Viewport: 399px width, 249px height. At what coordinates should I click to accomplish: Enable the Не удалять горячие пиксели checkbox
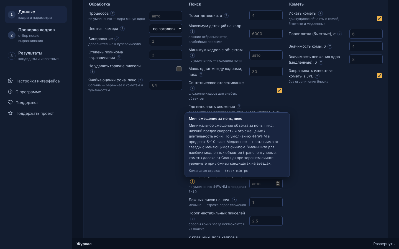coord(179,69)
